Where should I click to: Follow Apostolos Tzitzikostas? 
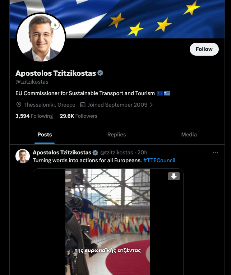(x=204, y=49)
